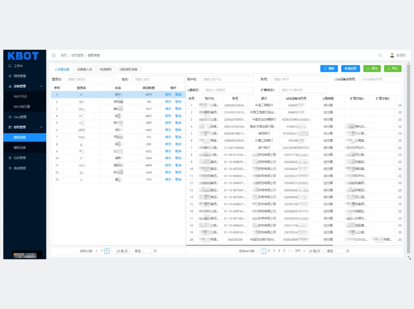The height and width of the screenshot is (309, 414).
Task: Click the 管理员 user avatar icon
Action: click(x=392, y=55)
